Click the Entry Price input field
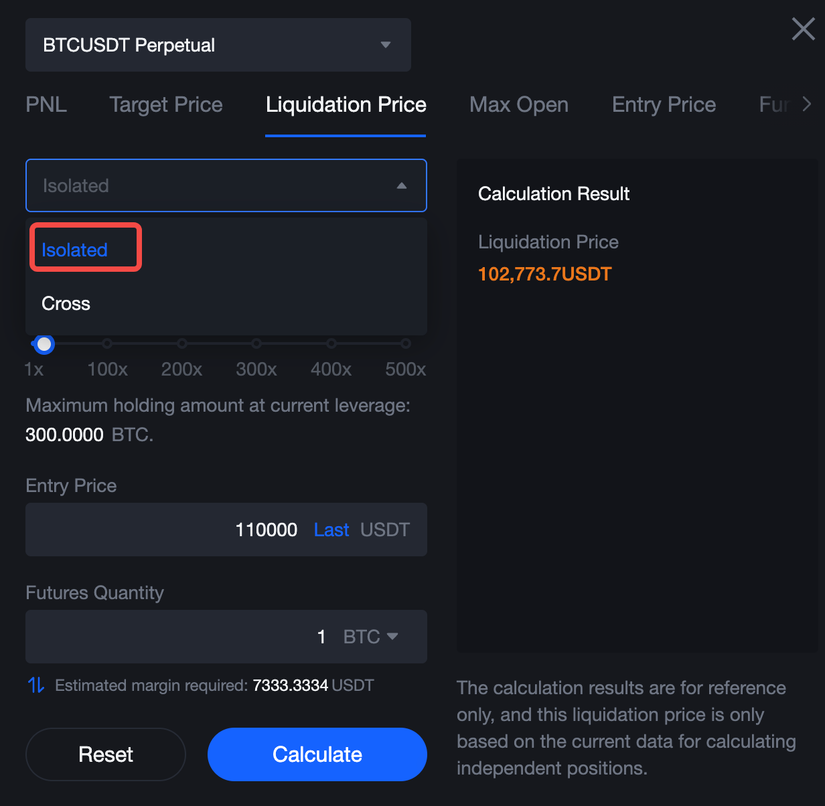The image size is (825, 806). [x=167, y=530]
